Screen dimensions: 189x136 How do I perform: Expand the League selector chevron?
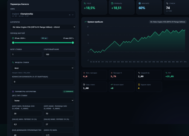click(73, 15)
